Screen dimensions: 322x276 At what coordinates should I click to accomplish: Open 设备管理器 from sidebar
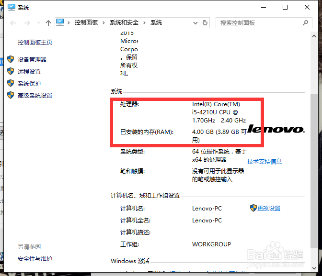[32, 59]
